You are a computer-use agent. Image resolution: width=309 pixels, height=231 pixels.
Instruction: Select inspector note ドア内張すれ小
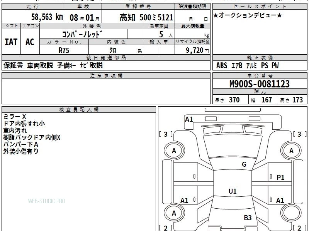pos(24,124)
